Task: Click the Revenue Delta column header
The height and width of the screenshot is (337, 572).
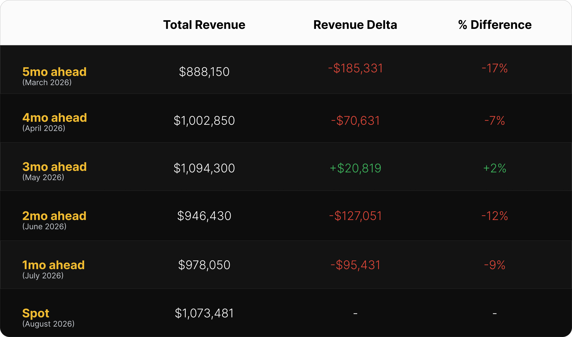Action: 355,25
